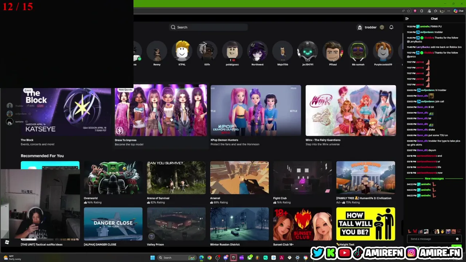Launch Google Chrome from taskbar
Viewport: 466px width, 262px height.
pyautogui.click(x=209, y=258)
